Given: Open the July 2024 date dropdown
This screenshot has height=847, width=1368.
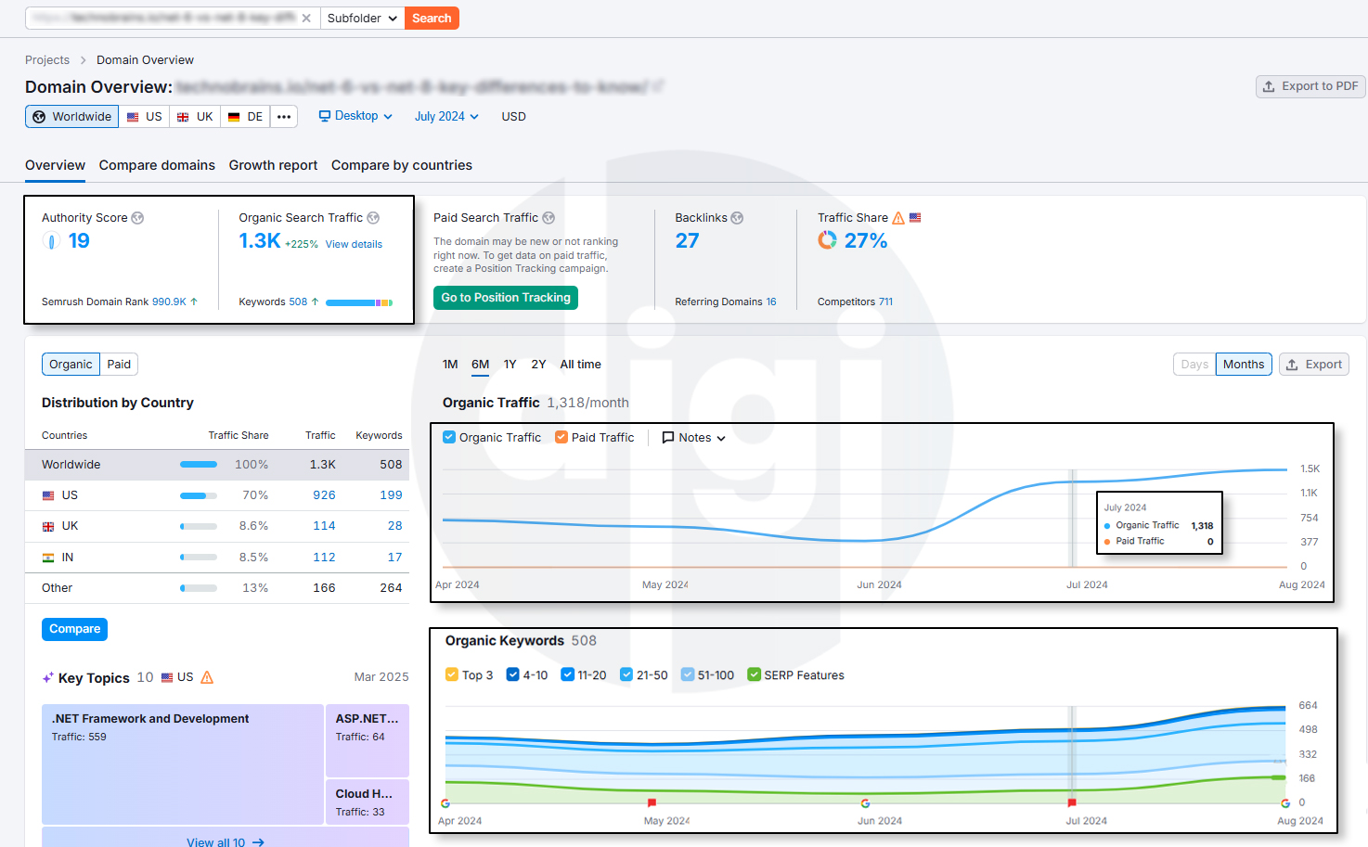Looking at the screenshot, I should (x=446, y=117).
